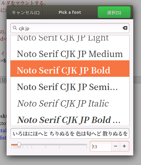
Task: Click the search magnifier icon
Action: pyautogui.click(x=15, y=28)
